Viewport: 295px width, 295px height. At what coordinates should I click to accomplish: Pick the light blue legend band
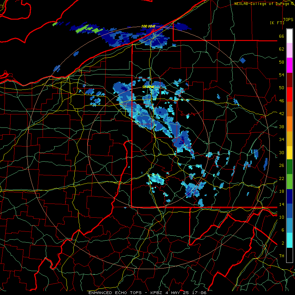289,226
